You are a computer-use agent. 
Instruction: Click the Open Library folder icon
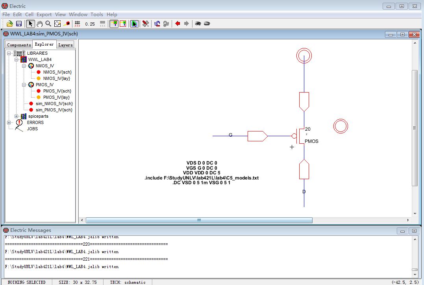(10, 24)
